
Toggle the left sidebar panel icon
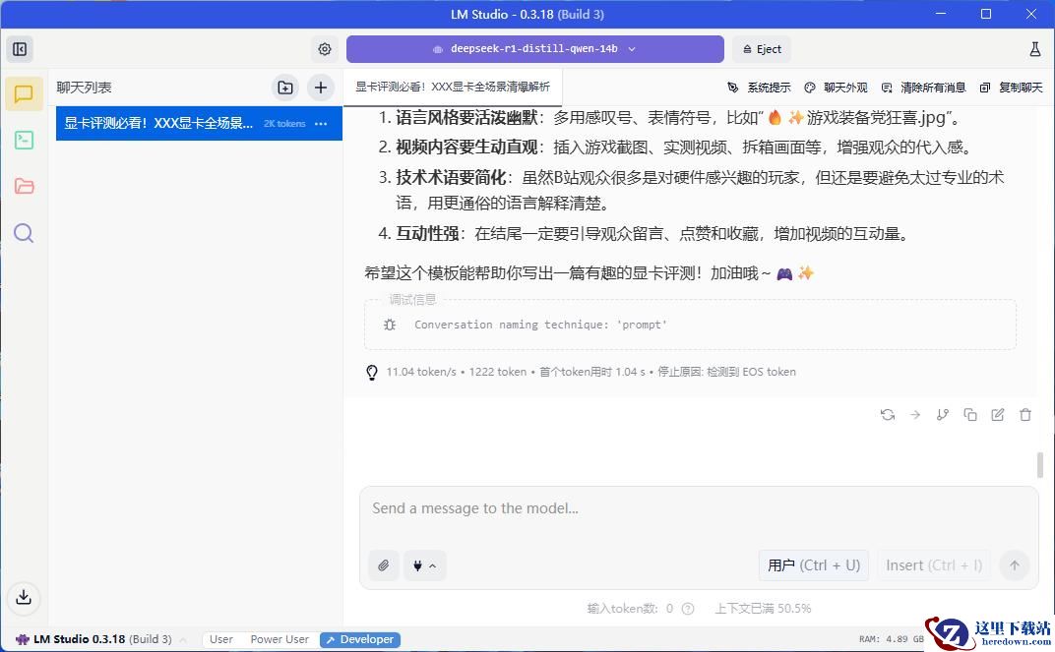[20, 49]
